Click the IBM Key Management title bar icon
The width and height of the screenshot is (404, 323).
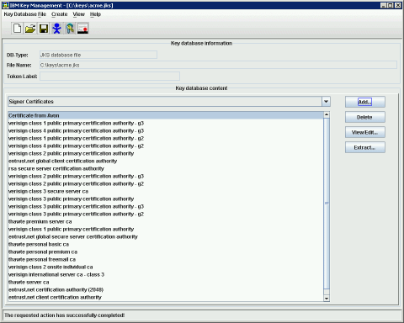pyautogui.click(x=5, y=5)
